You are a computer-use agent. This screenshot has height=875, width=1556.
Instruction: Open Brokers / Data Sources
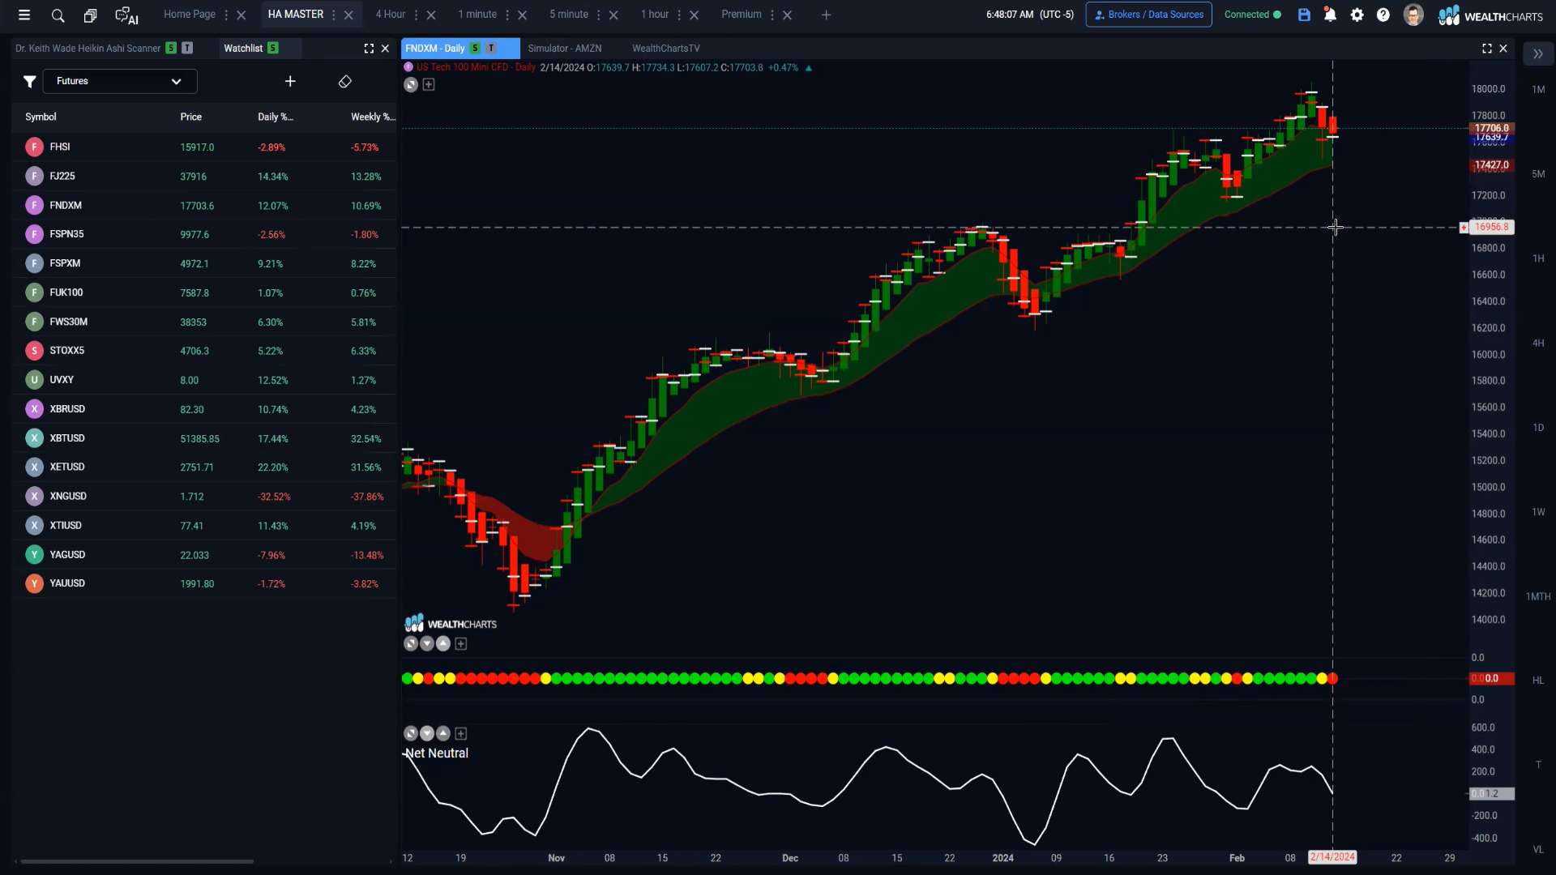pos(1148,15)
